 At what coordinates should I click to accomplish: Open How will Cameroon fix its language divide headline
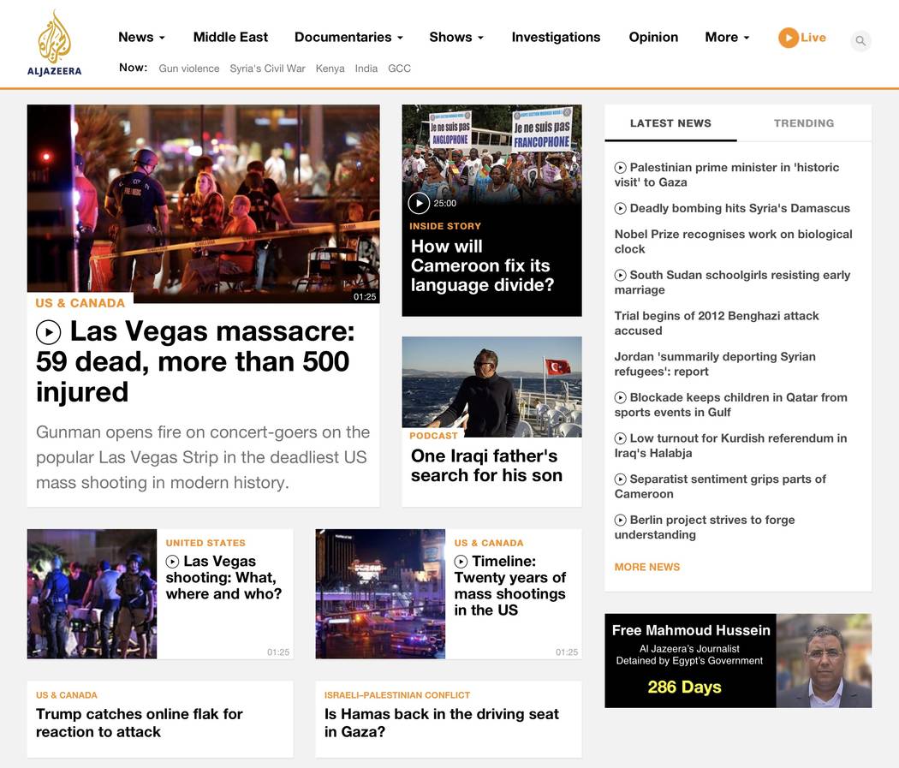tap(483, 266)
